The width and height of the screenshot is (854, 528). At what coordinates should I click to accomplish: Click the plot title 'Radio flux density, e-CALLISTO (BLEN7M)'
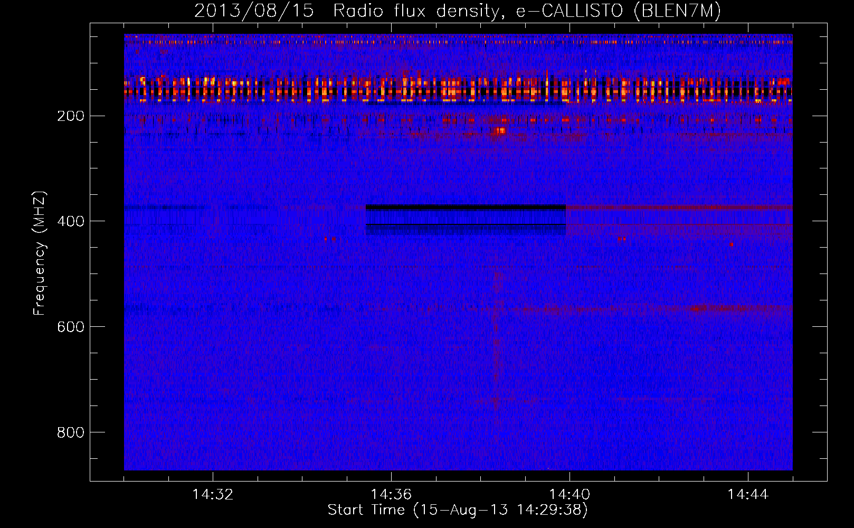click(527, 11)
